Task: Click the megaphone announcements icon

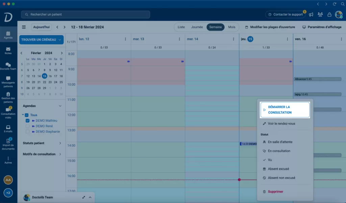Action: point(311,15)
